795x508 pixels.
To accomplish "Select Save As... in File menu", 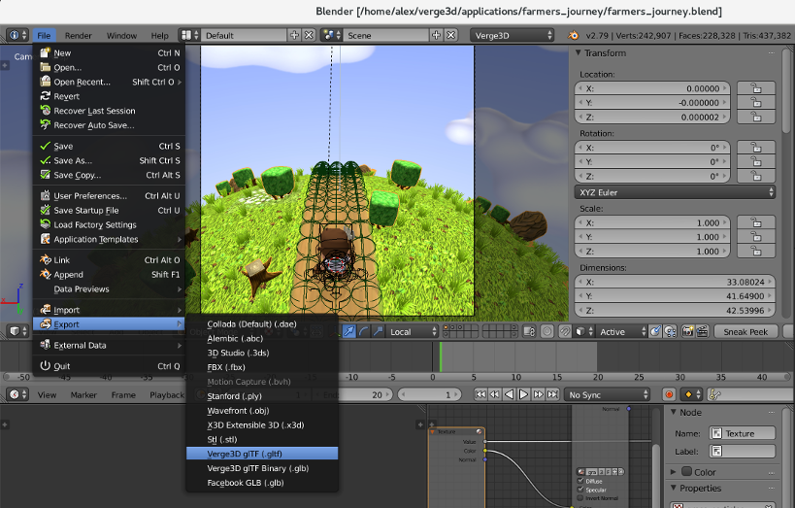I will pos(110,160).
